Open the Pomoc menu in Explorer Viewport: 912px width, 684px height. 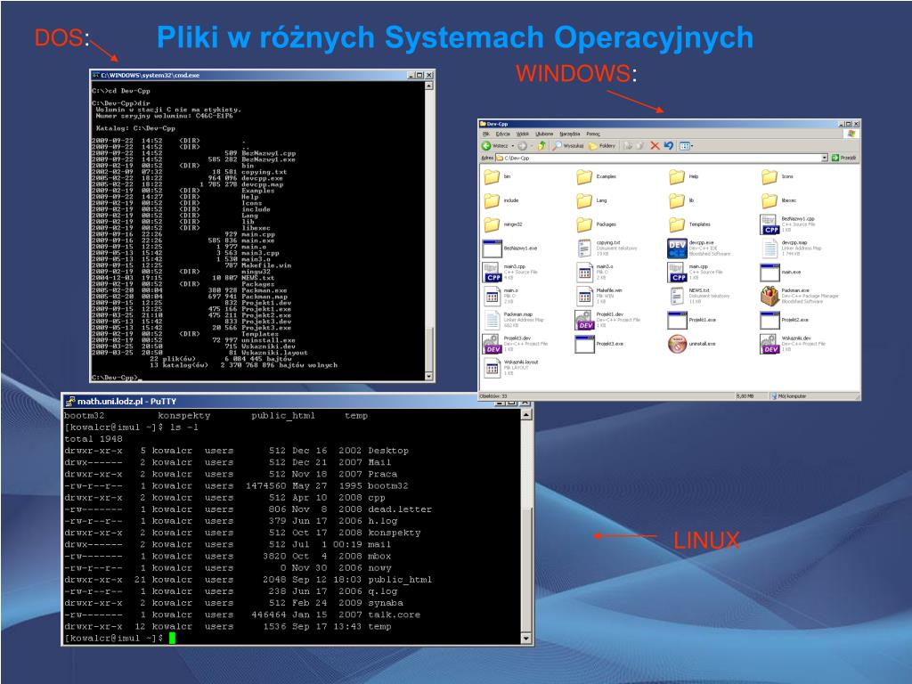click(593, 134)
